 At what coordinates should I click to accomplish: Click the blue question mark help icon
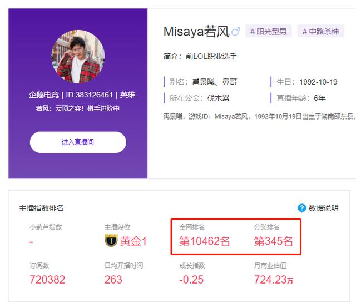coord(301,208)
